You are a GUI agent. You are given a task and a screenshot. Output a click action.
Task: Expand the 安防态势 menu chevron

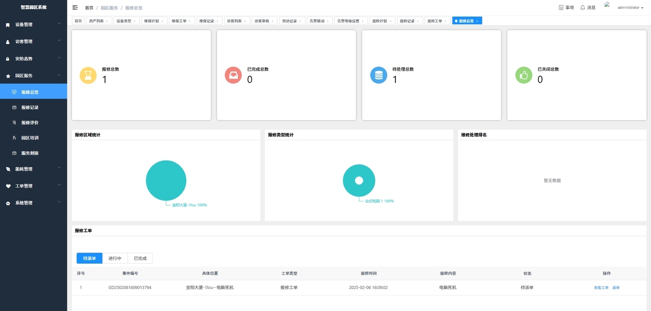click(59, 58)
